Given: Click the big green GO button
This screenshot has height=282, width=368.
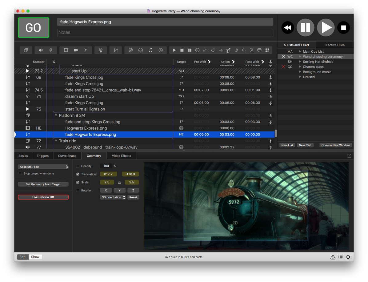Looking at the screenshot, I should (34, 27).
